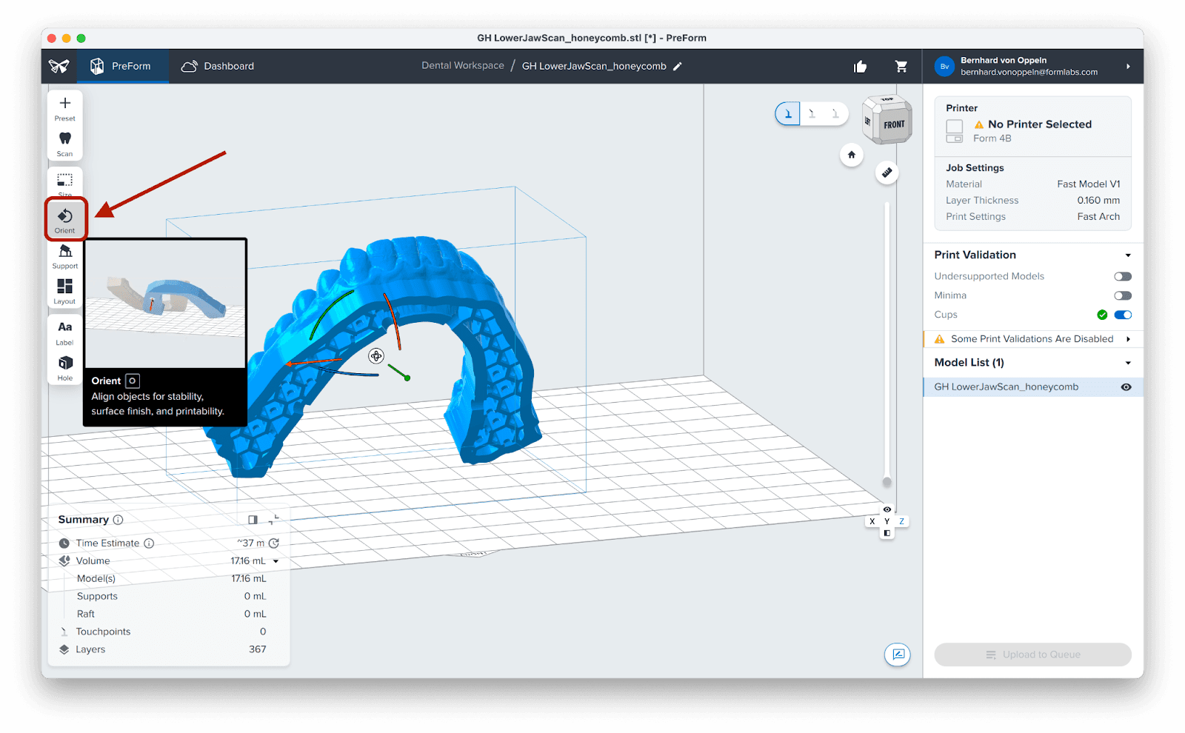Turn on Minima validation toggle
The height and width of the screenshot is (733, 1185).
[x=1123, y=295]
